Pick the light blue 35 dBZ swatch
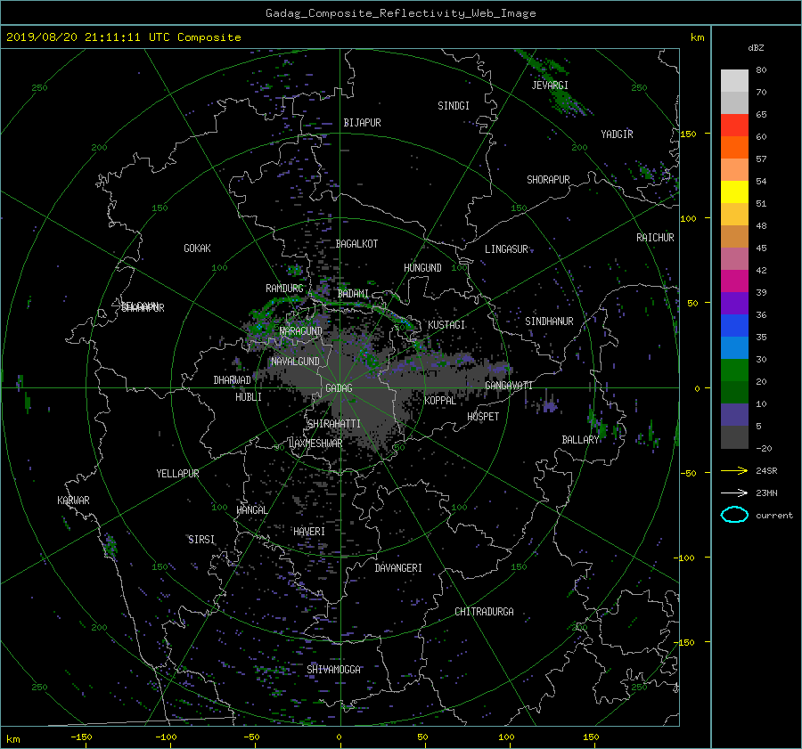The width and height of the screenshot is (802, 749). 734,347
